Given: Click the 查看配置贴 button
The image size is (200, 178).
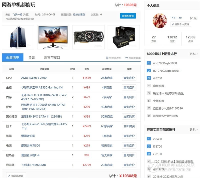Looking at the screenshot, I should [128, 16].
